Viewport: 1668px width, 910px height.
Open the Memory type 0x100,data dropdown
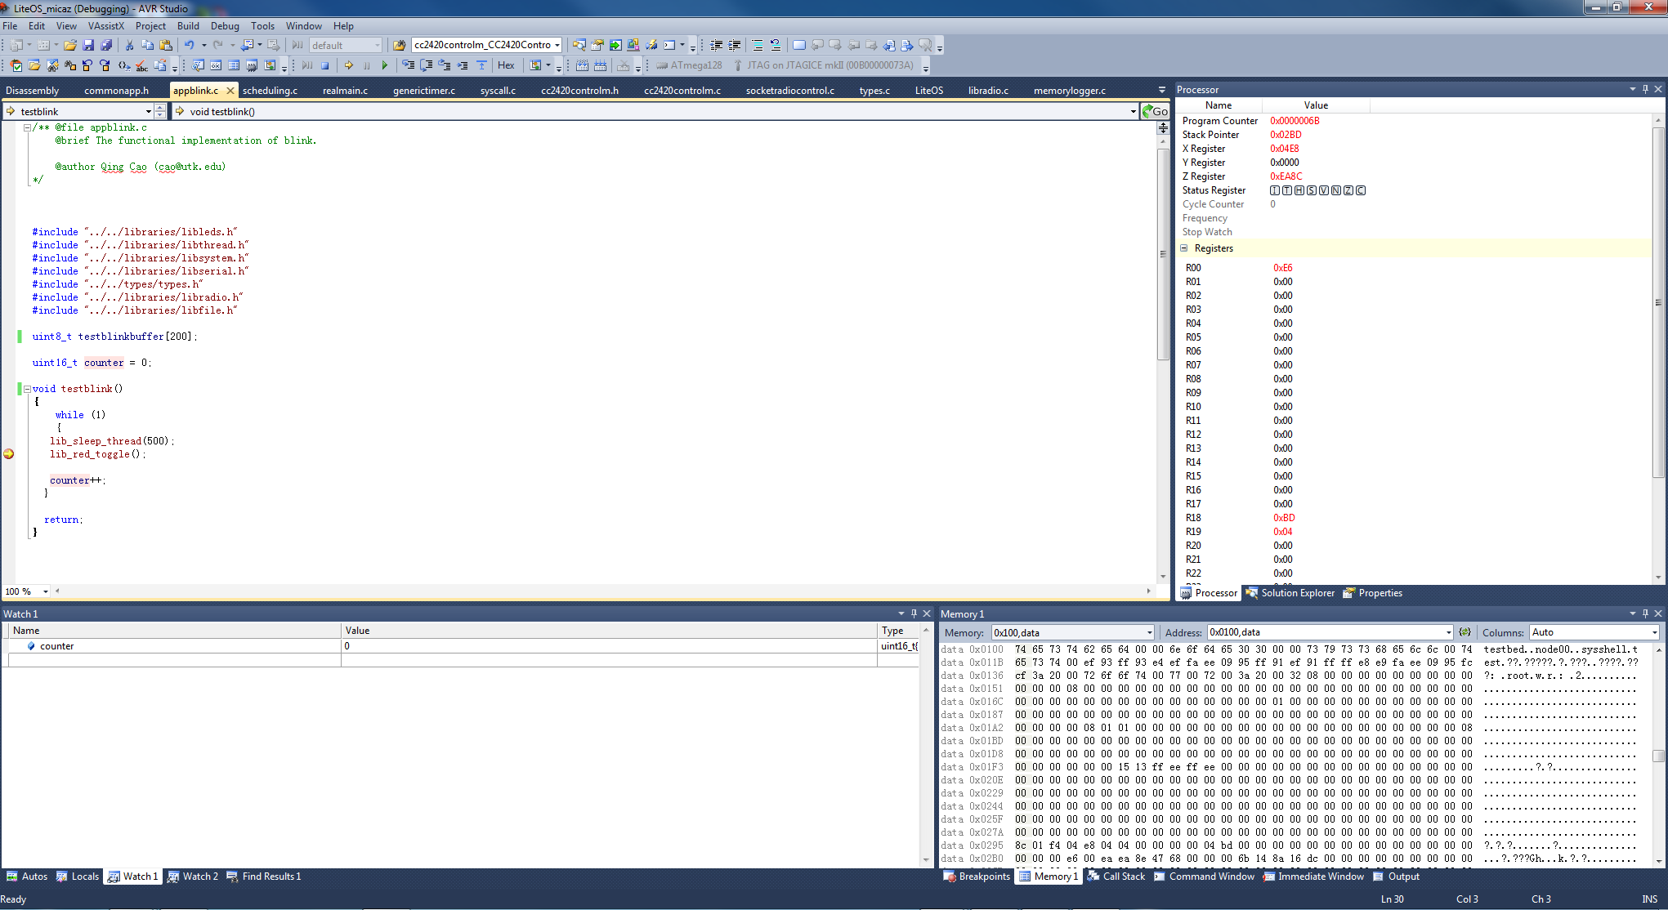click(x=1149, y=633)
